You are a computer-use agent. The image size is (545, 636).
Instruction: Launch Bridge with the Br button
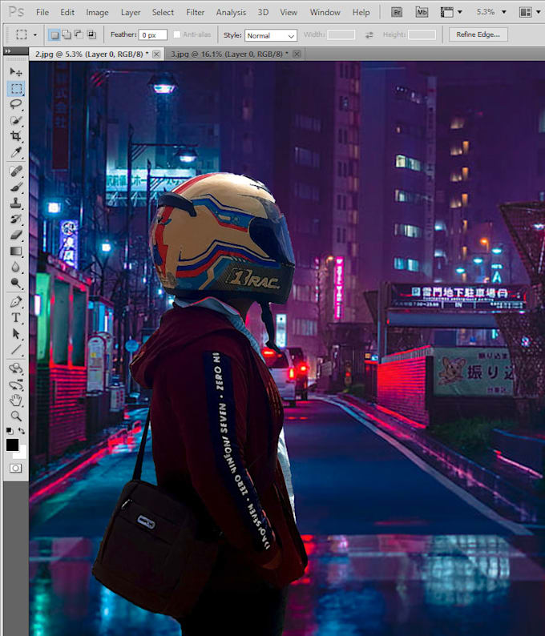tap(397, 12)
